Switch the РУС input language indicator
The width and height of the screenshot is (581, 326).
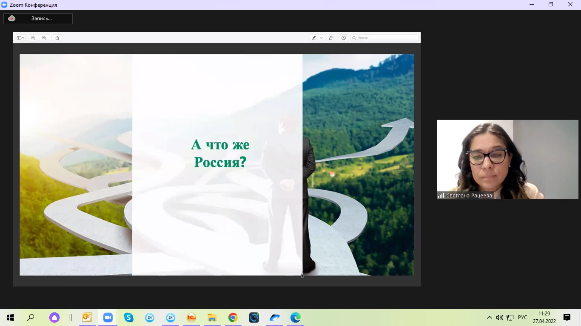523,318
